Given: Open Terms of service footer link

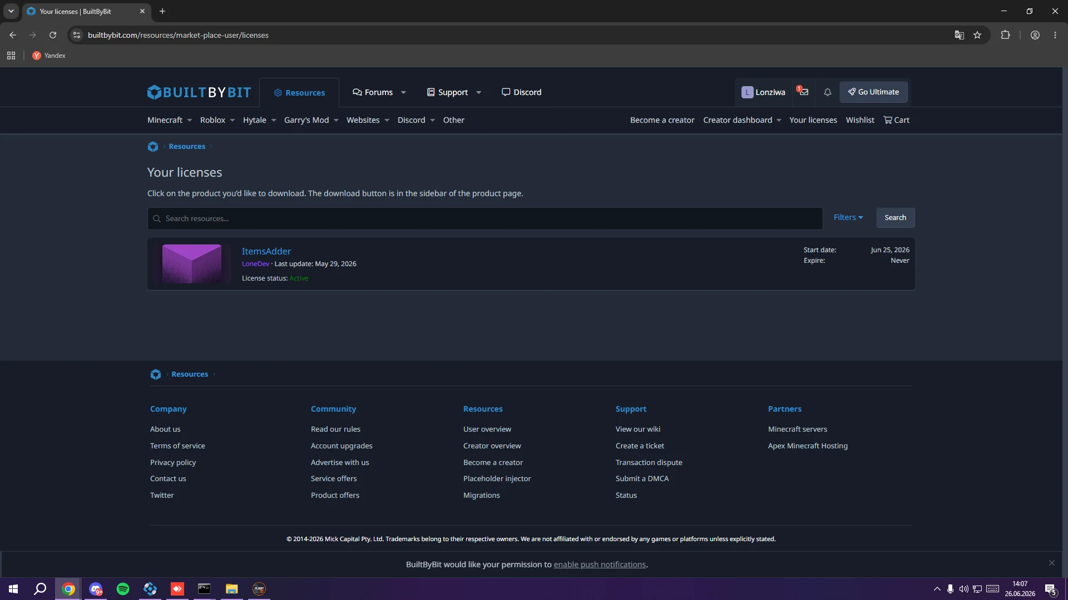Looking at the screenshot, I should [177, 446].
